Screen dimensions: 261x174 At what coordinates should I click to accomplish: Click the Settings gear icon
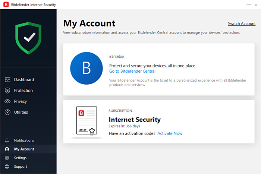7,158
